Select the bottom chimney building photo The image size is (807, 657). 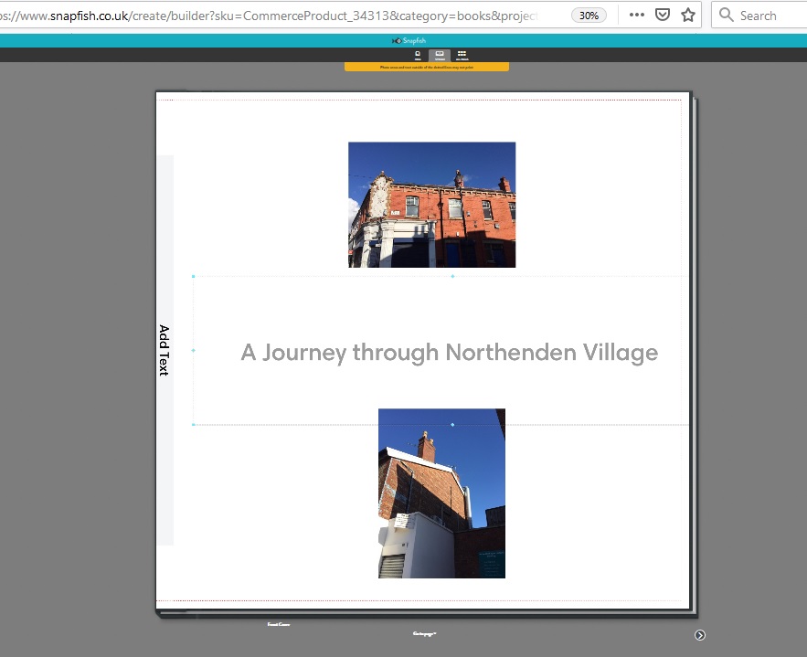(441, 493)
